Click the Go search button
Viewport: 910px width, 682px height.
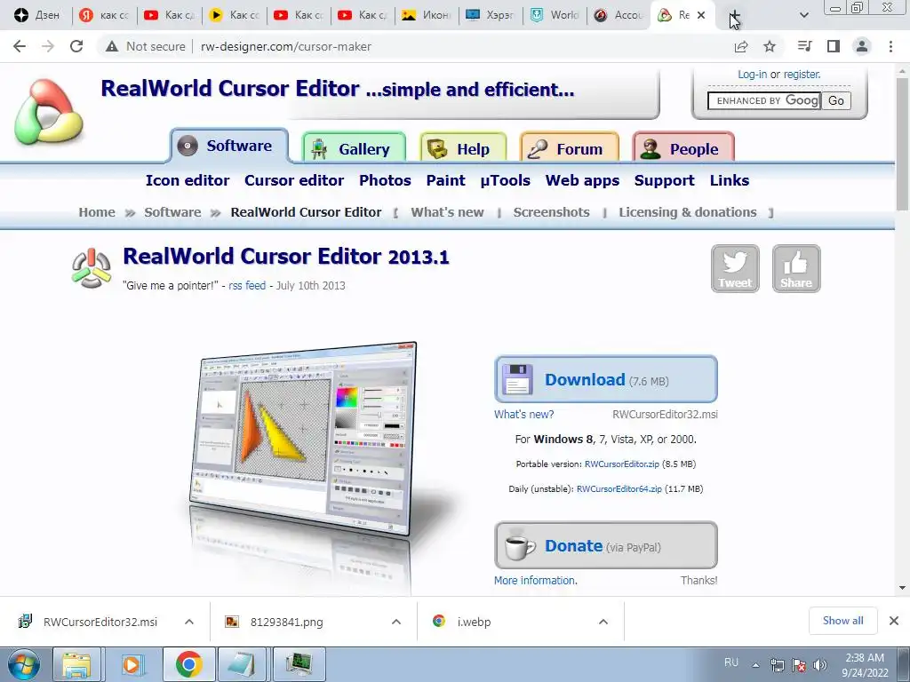coord(836,100)
